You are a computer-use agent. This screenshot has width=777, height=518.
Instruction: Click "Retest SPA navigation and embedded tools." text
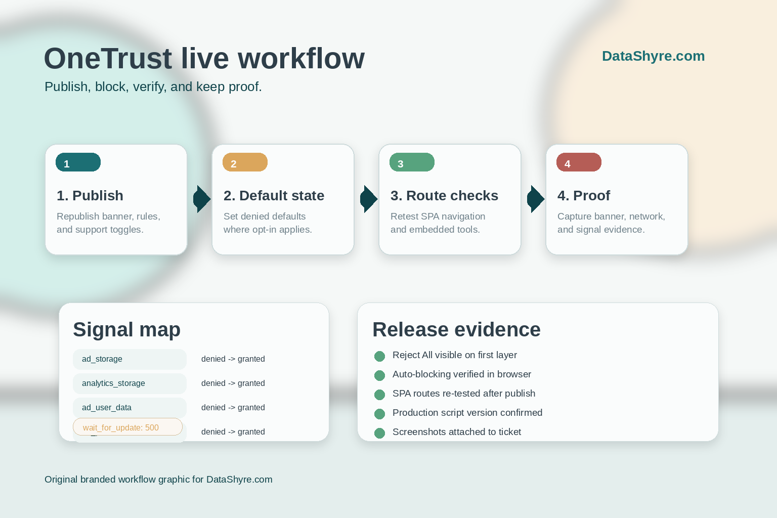(438, 223)
